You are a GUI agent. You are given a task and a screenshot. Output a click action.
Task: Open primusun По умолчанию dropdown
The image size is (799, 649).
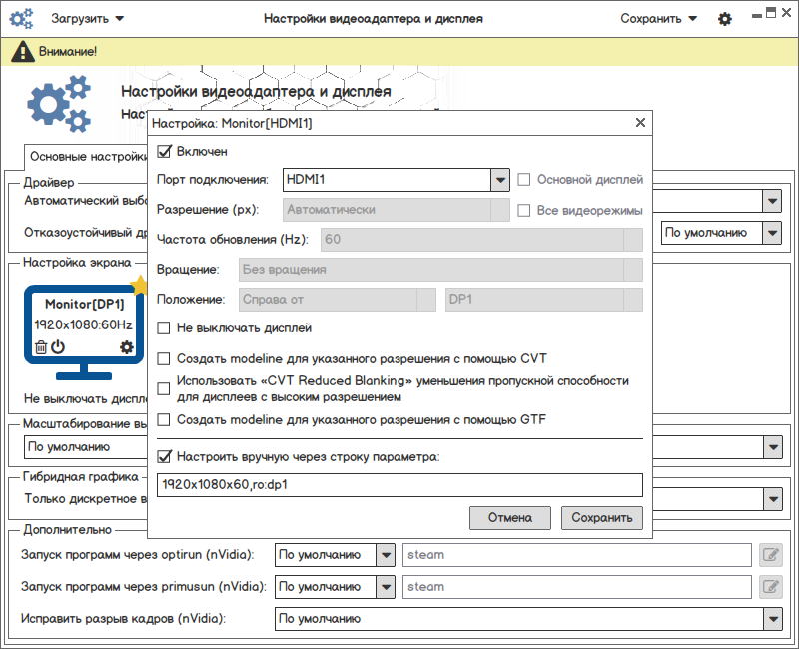[335, 587]
